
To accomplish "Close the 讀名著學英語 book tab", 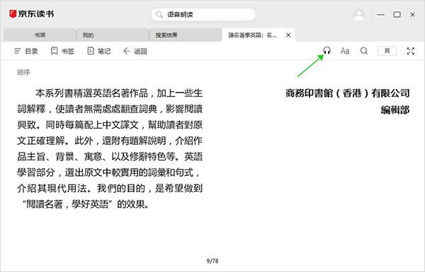I will 288,35.
